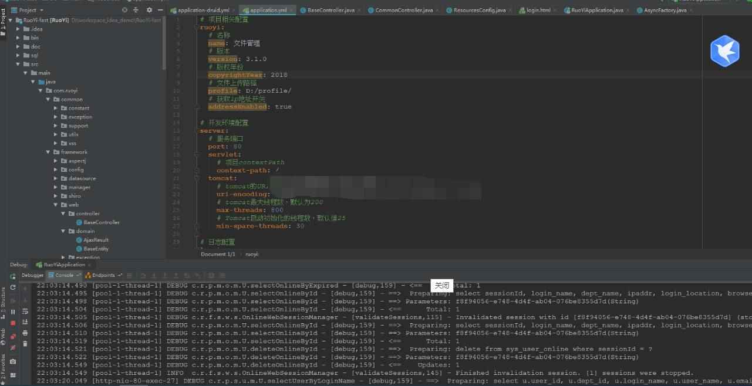Open the Debugger tab
Viewport: 752px width, 386px height.
(x=32, y=275)
